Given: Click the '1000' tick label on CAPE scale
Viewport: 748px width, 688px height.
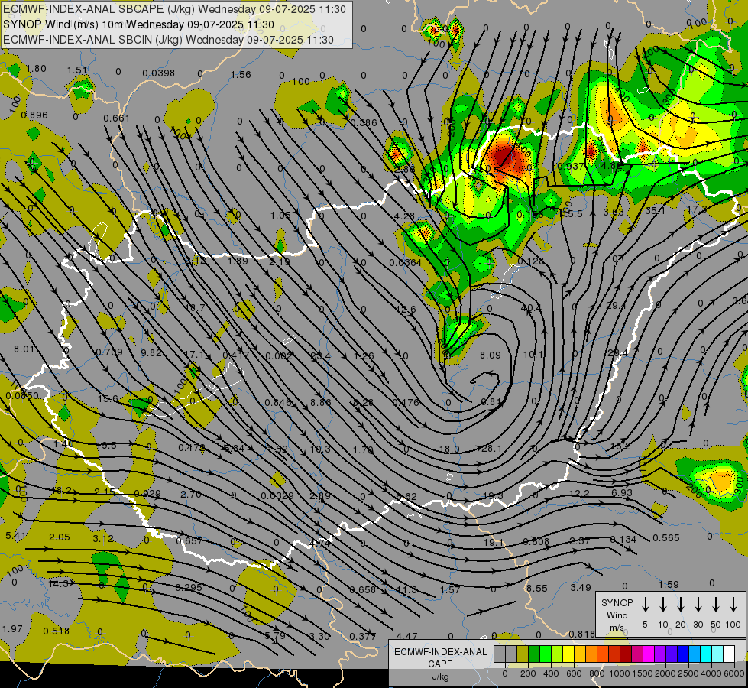Looking at the screenshot, I should 619,673.
